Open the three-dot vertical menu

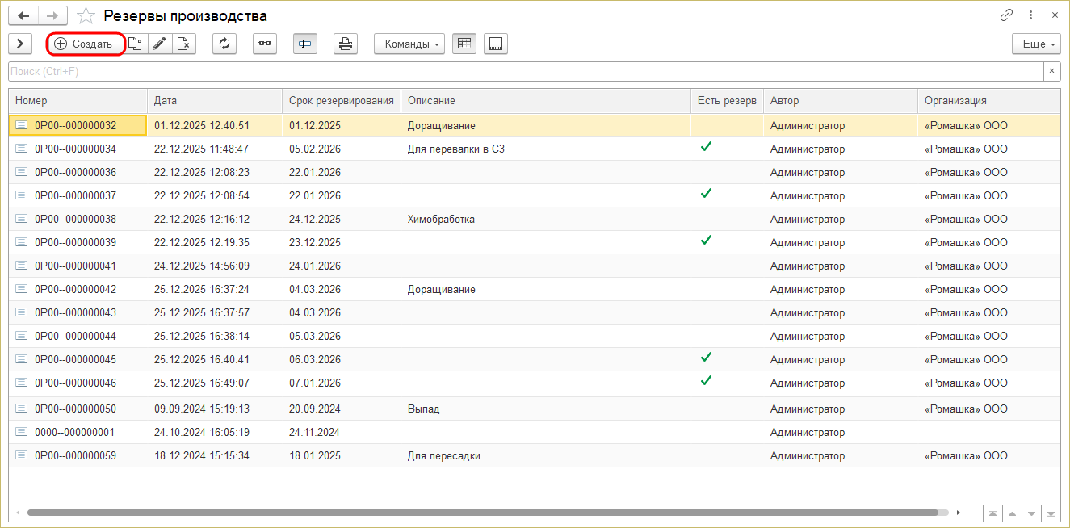1031,15
